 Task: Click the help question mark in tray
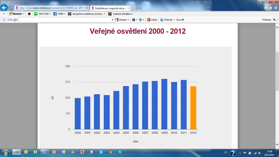coord(233,153)
